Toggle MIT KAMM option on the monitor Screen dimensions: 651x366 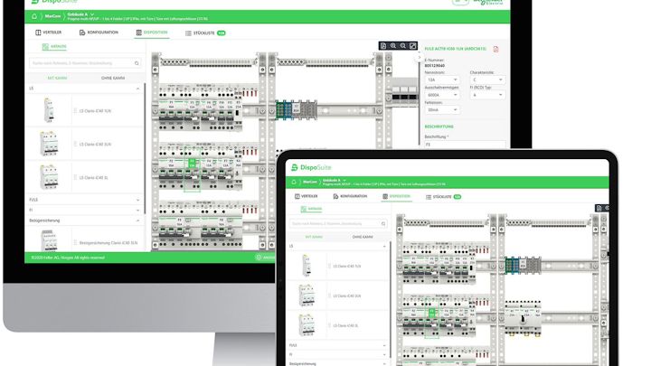[57, 78]
